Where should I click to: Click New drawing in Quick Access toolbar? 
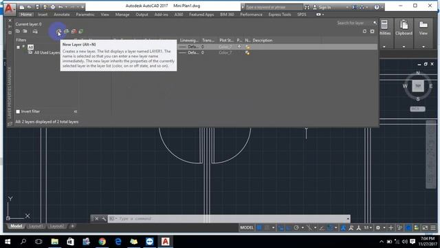click(x=22, y=7)
